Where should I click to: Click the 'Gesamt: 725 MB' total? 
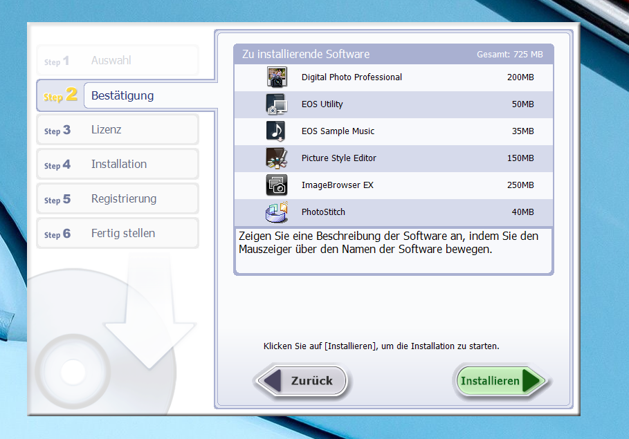pyautogui.click(x=509, y=55)
